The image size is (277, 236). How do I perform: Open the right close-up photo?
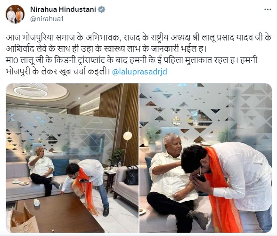tap(205, 158)
